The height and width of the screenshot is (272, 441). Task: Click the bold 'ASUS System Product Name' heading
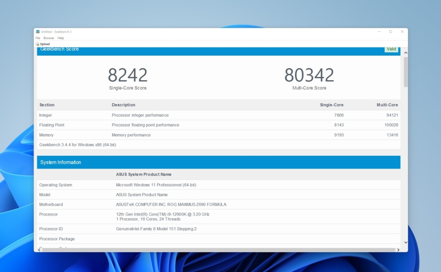point(144,174)
